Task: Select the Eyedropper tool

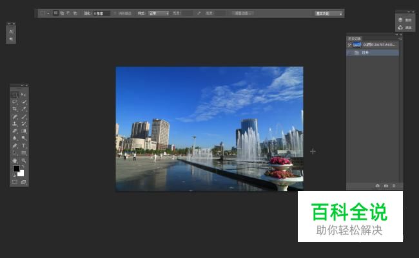Action: point(23,109)
